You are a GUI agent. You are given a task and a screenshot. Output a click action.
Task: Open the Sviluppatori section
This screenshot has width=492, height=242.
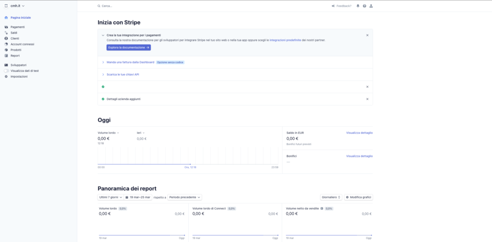click(x=19, y=65)
